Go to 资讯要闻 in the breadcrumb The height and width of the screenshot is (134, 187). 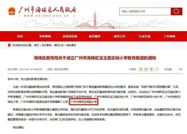coord(46,45)
